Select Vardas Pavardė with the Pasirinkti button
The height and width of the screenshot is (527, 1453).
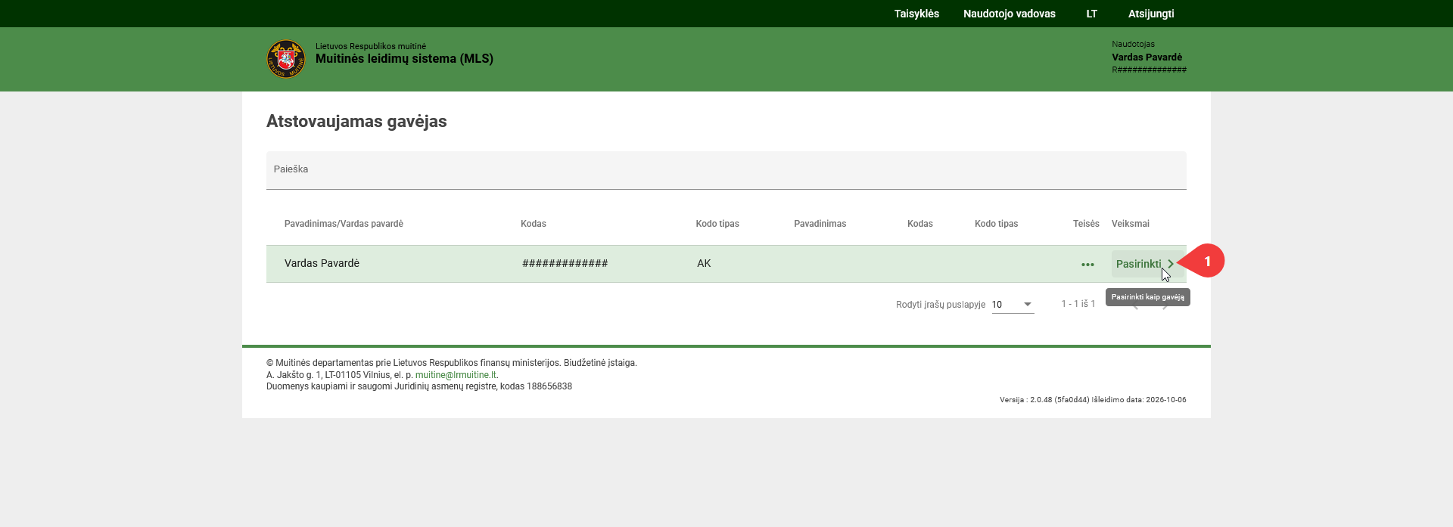1147,264
